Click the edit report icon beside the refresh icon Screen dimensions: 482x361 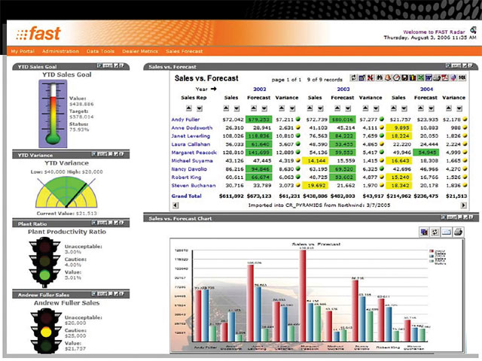pyautogui.click(x=361, y=77)
